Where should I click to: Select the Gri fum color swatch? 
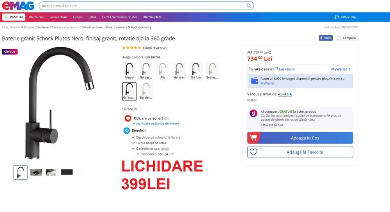point(196,71)
